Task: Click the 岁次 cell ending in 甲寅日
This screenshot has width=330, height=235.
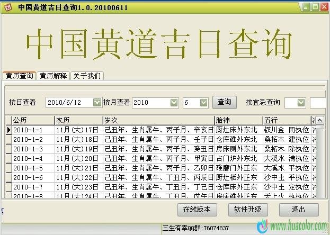Action: point(159,158)
